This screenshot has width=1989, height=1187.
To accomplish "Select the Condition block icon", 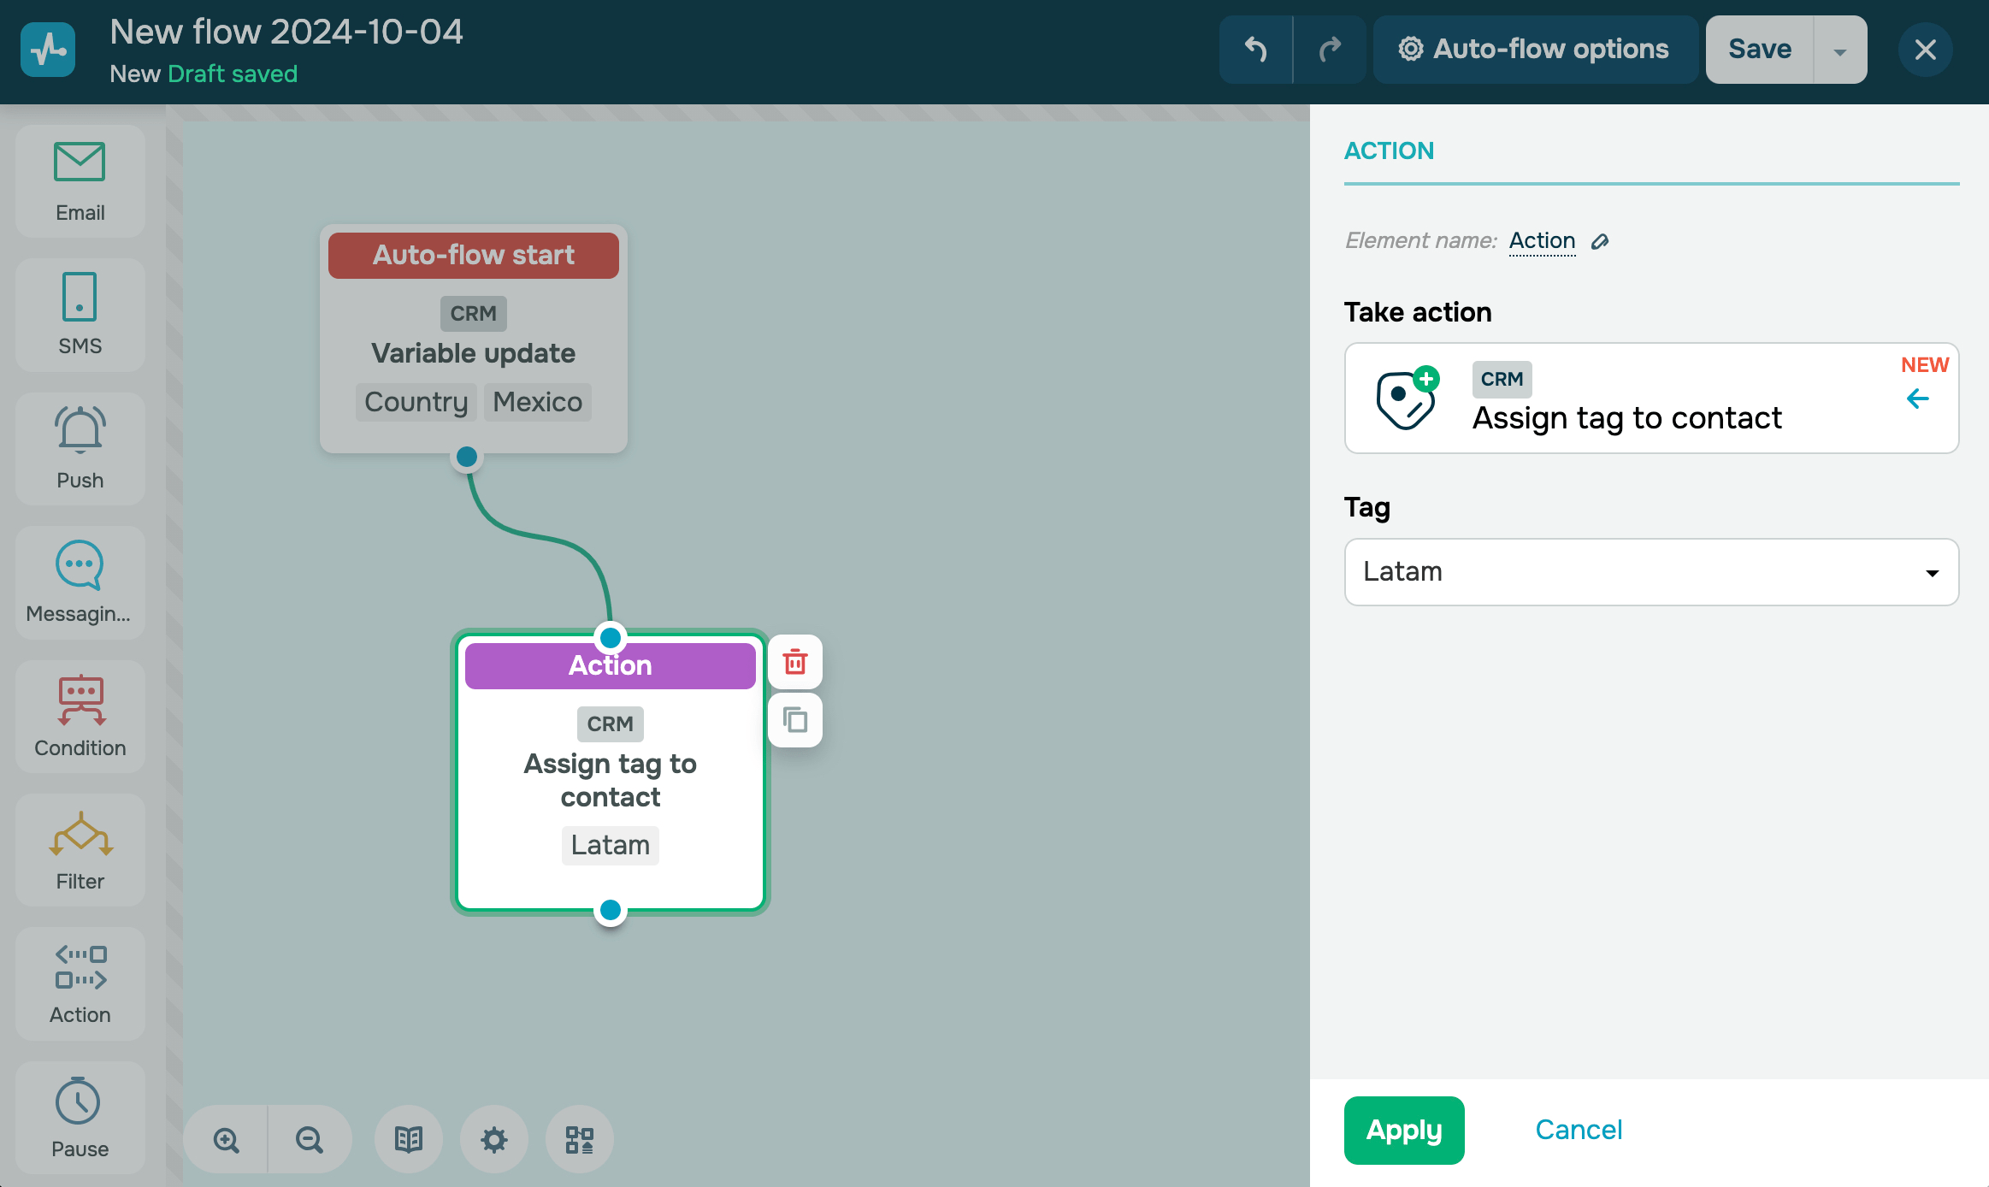I will click(80, 716).
